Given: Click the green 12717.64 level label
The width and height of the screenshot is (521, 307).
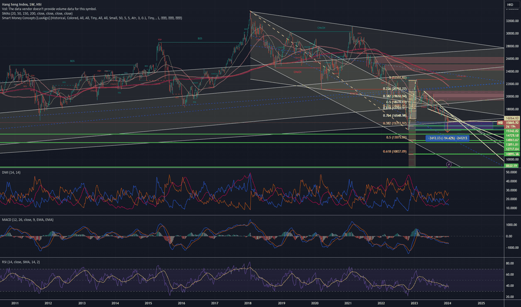Looking at the screenshot, I should (x=512, y=149).
